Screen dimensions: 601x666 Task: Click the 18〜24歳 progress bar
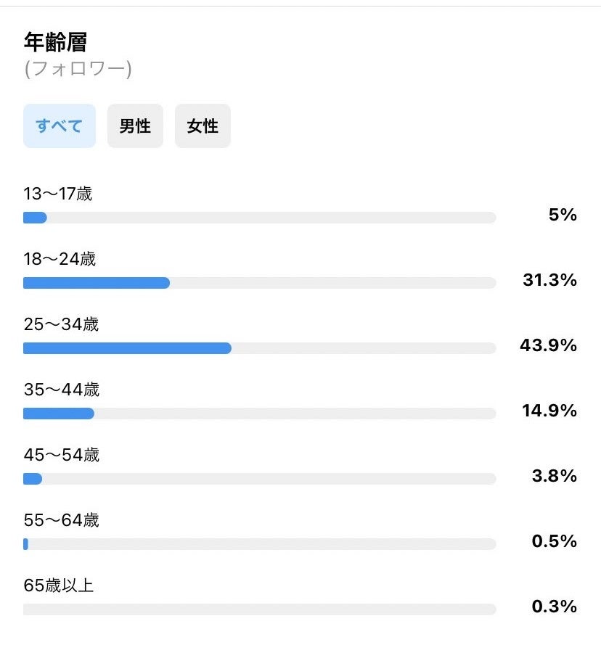pos(259,283)
